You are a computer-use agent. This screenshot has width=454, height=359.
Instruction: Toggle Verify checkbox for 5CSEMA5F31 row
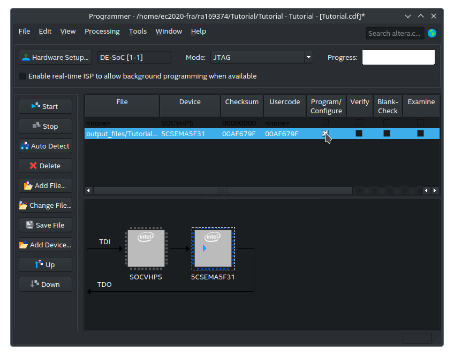click(x=359, y=133)
